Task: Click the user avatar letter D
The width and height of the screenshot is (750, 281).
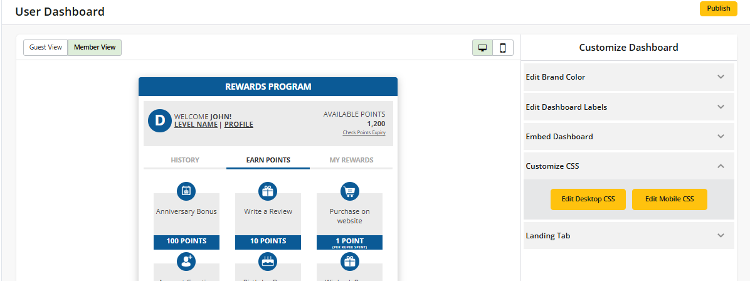Action: click(x=160, y=120)
